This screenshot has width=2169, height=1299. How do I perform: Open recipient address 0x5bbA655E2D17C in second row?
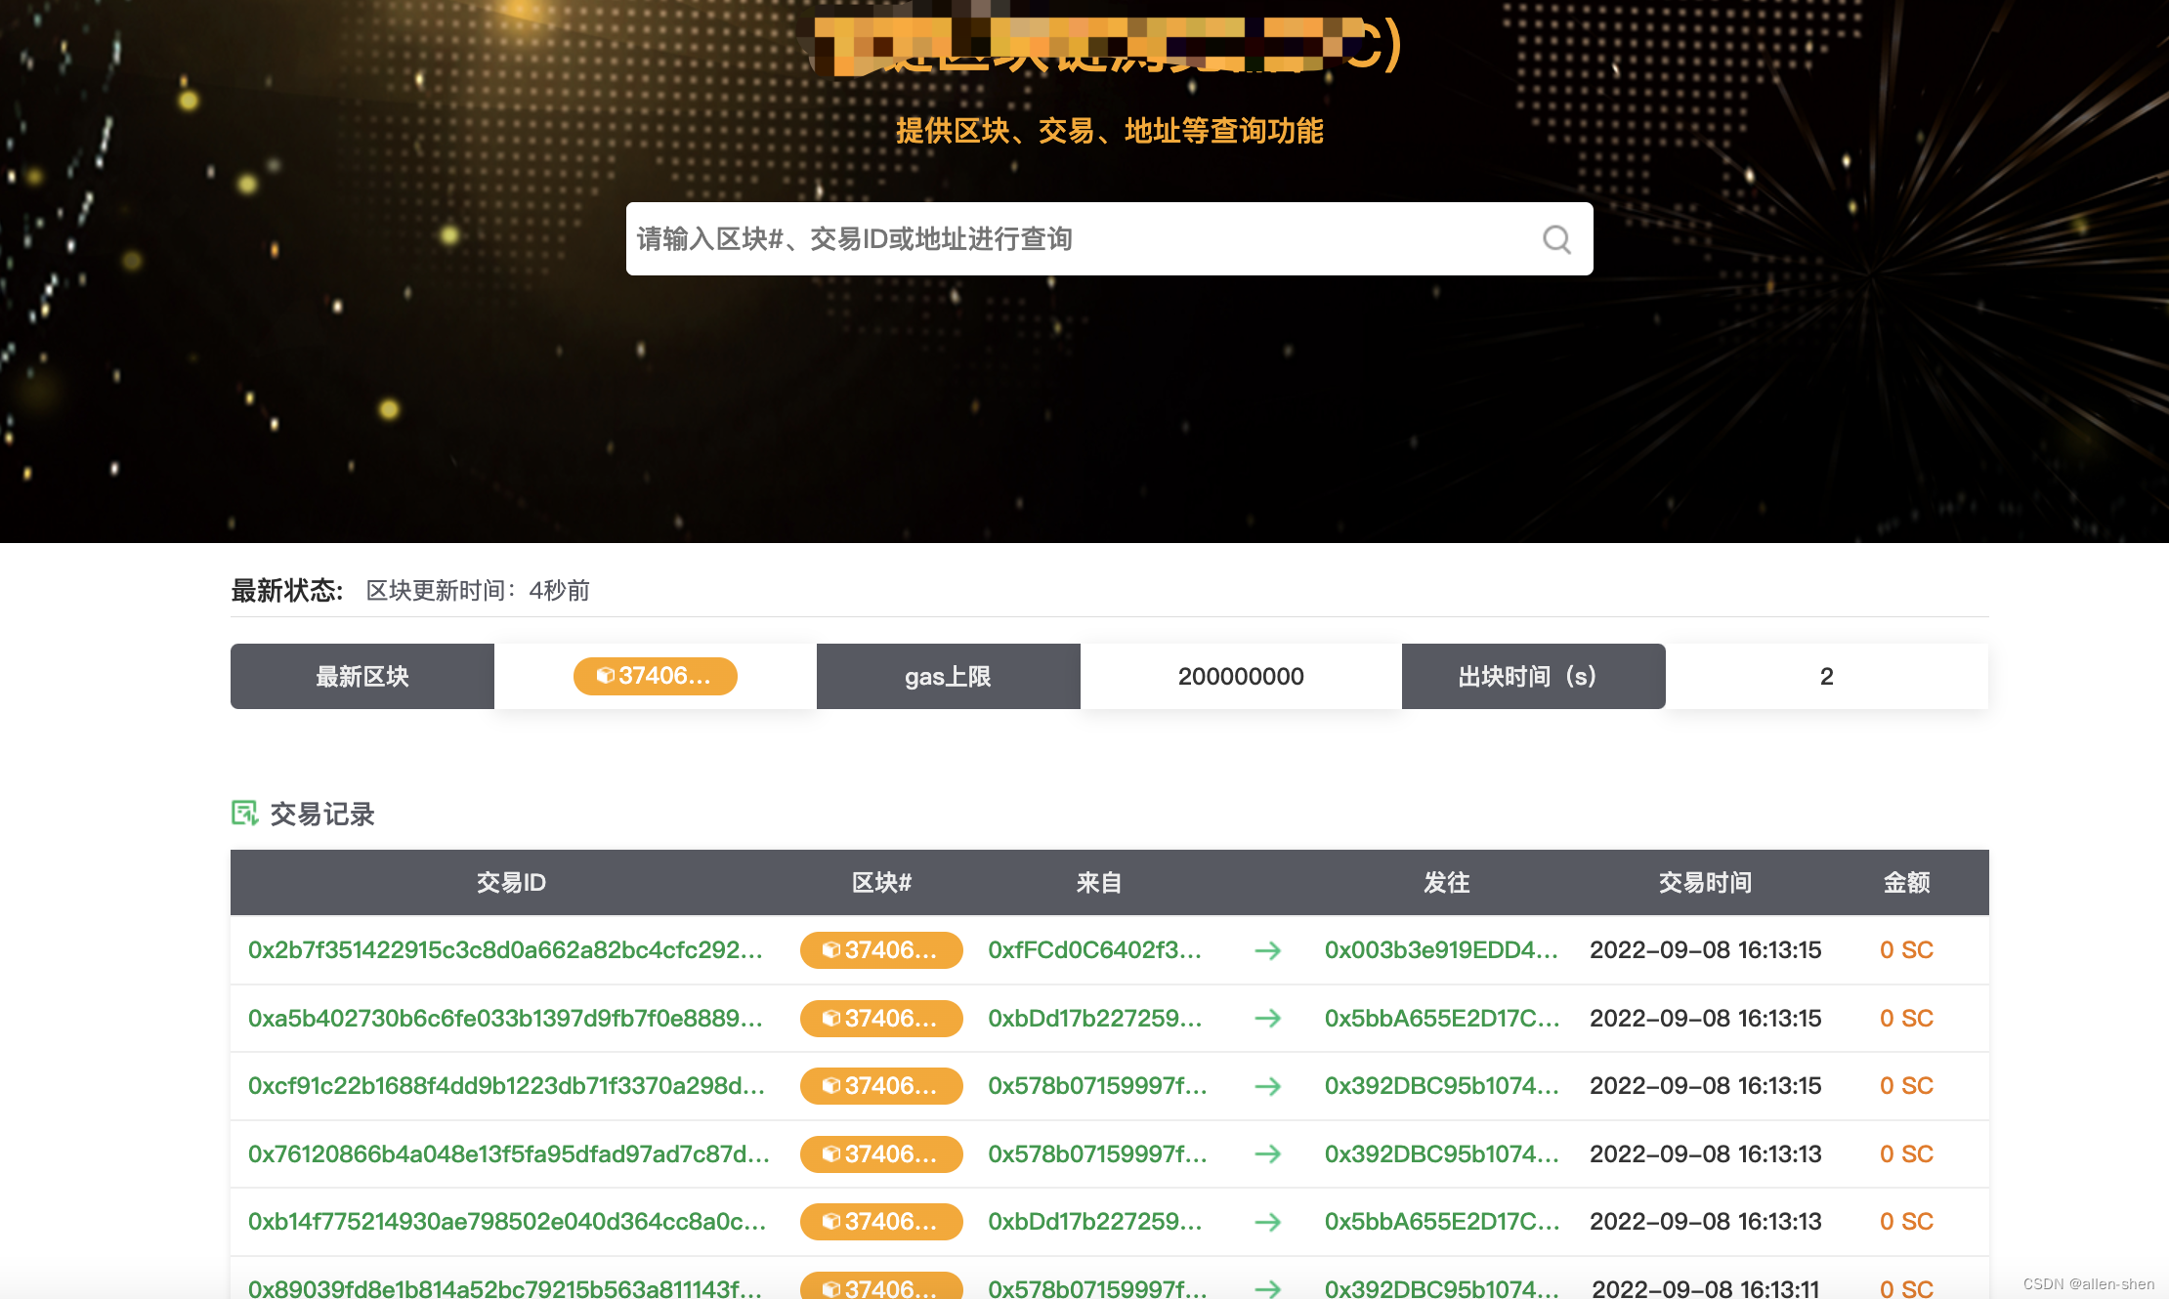click(x=1441, y=1019)
